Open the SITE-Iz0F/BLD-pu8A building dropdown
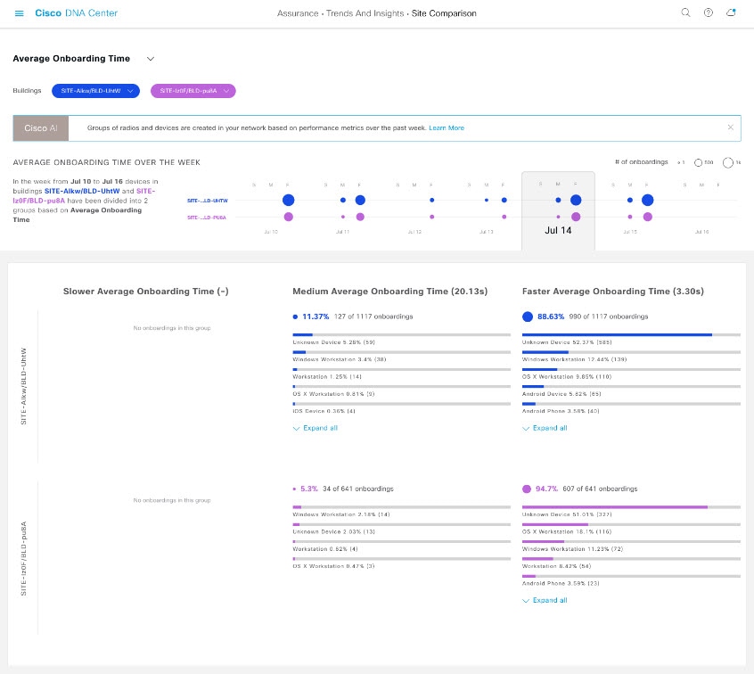 click(193, 91)
